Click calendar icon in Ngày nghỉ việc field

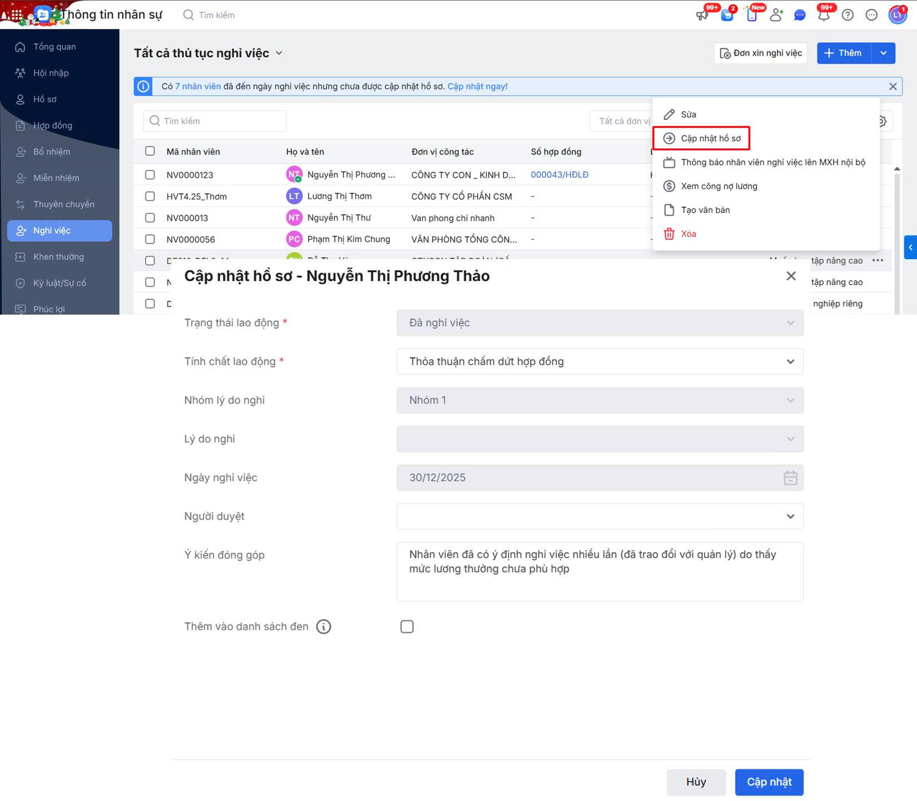790,477
